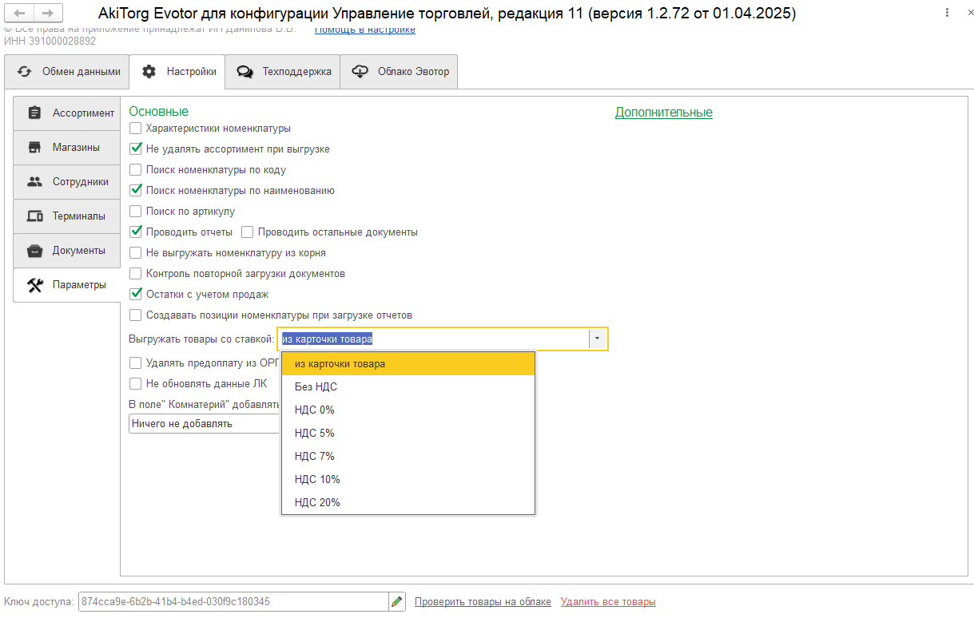
Task: Open the Обмен данными tab
Action: click(x=68, y=72)
